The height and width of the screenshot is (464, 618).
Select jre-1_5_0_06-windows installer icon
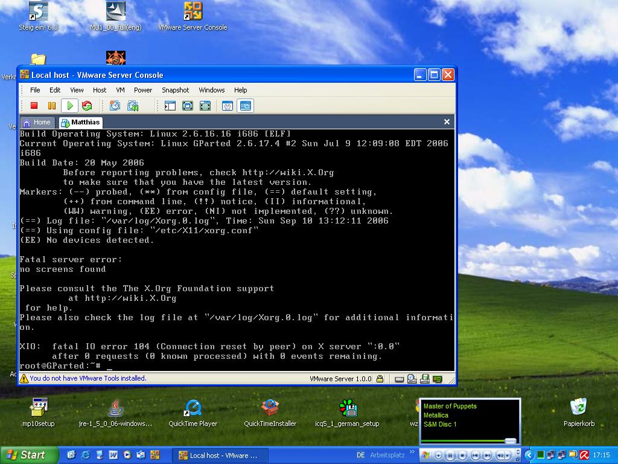115,413
